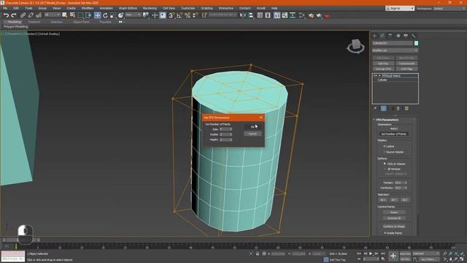Open the Modifier List dropdown
Screen dimensions: 467x263
coord(395,50)
